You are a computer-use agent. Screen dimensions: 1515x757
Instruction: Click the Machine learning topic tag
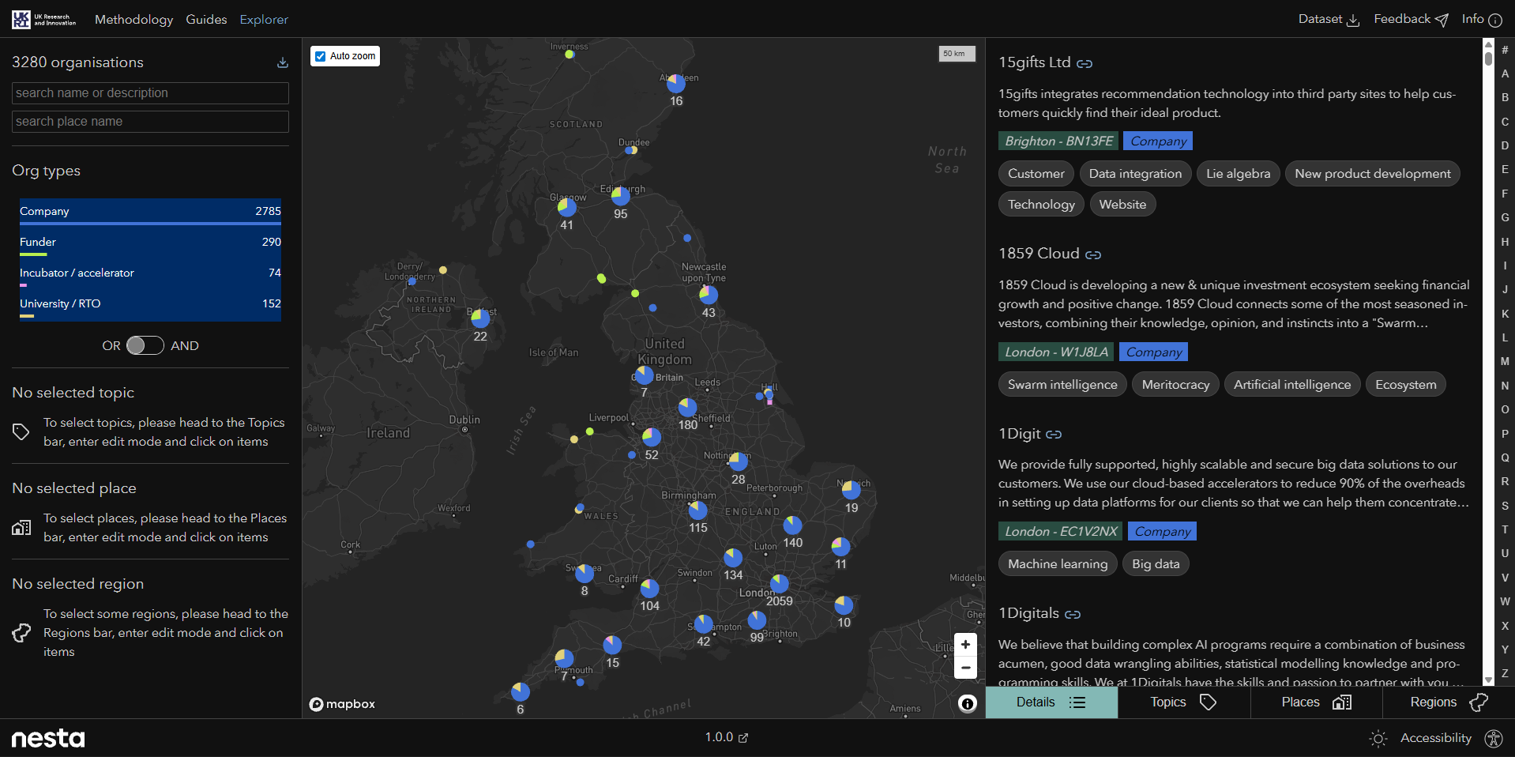(x=1058, y=564)
